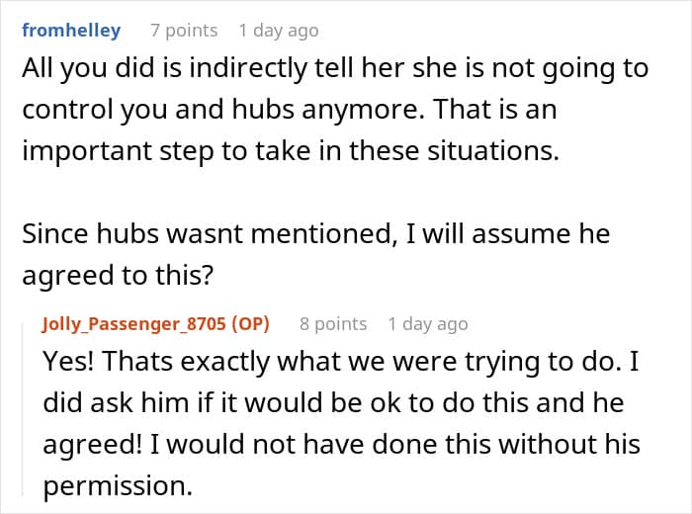Image resolution: width=692 pixels, height=514 pixels.
Task: Click the line "control you and hubs anymore. That is an"
Action: tap(289, 109)
